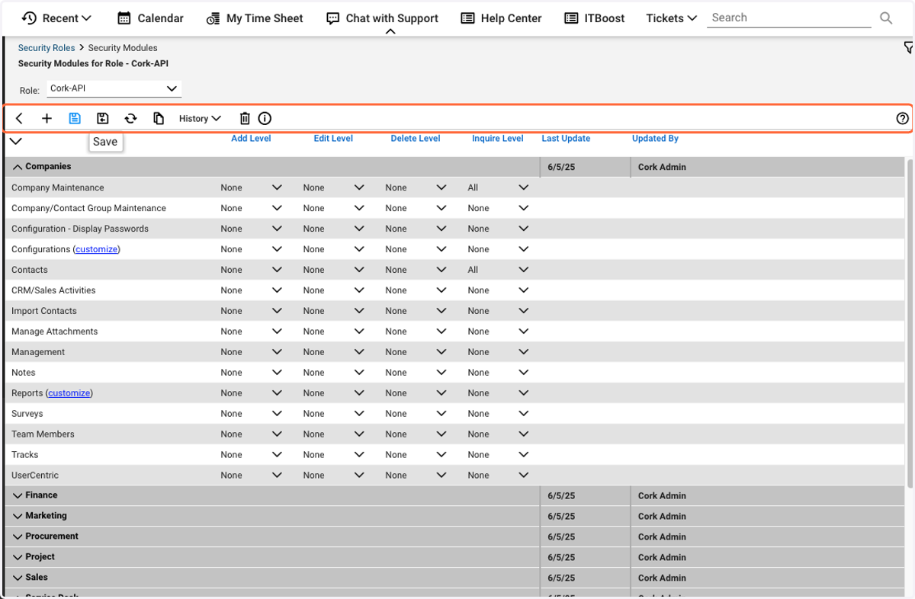Click the Add Level column header
The height and width of the screenshot is (599, 915).
click(251, 139)
